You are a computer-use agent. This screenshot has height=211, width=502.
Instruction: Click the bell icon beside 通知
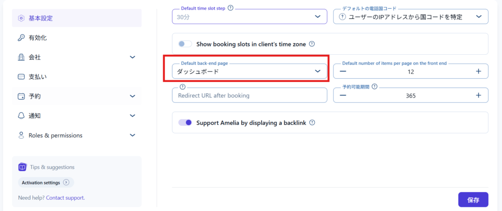click(x=21, y=116)
